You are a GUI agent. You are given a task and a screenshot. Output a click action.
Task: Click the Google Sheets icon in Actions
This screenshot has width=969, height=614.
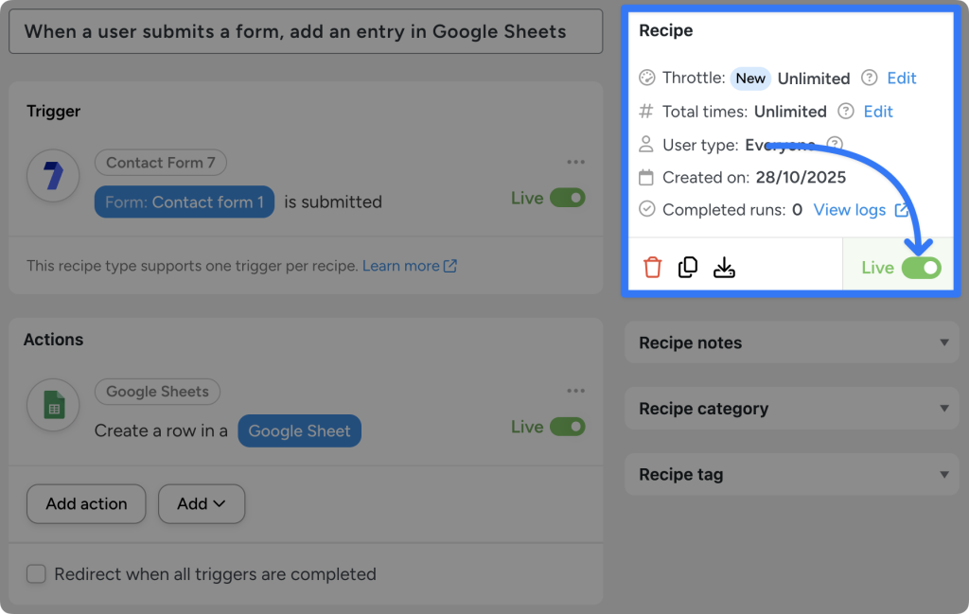point(52,405)
